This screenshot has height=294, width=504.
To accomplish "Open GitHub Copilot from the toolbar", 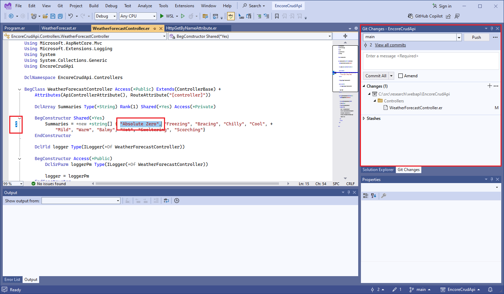I will (x=425, y=16).
